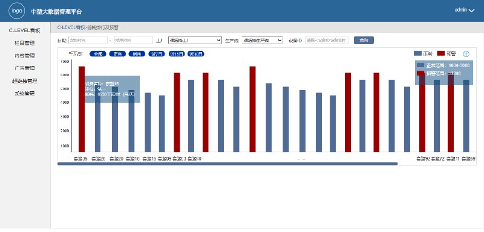
Task: Click the red bar above 套塑11
Action: [451, 112]
